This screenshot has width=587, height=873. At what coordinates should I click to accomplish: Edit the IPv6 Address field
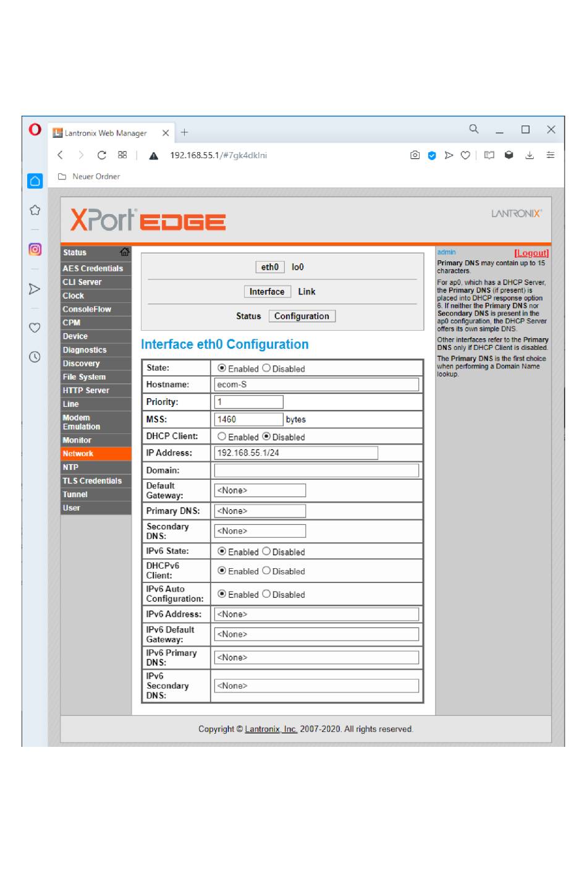pyautogui.click(x=316, y=614)
